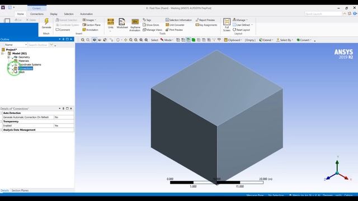Viewport: 358px width, 201px height.
Task: Pin the Outline panel
Action: pos(63,39)
